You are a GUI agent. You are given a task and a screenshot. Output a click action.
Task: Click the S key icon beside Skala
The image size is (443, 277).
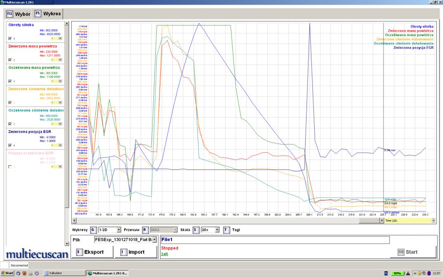196,230
